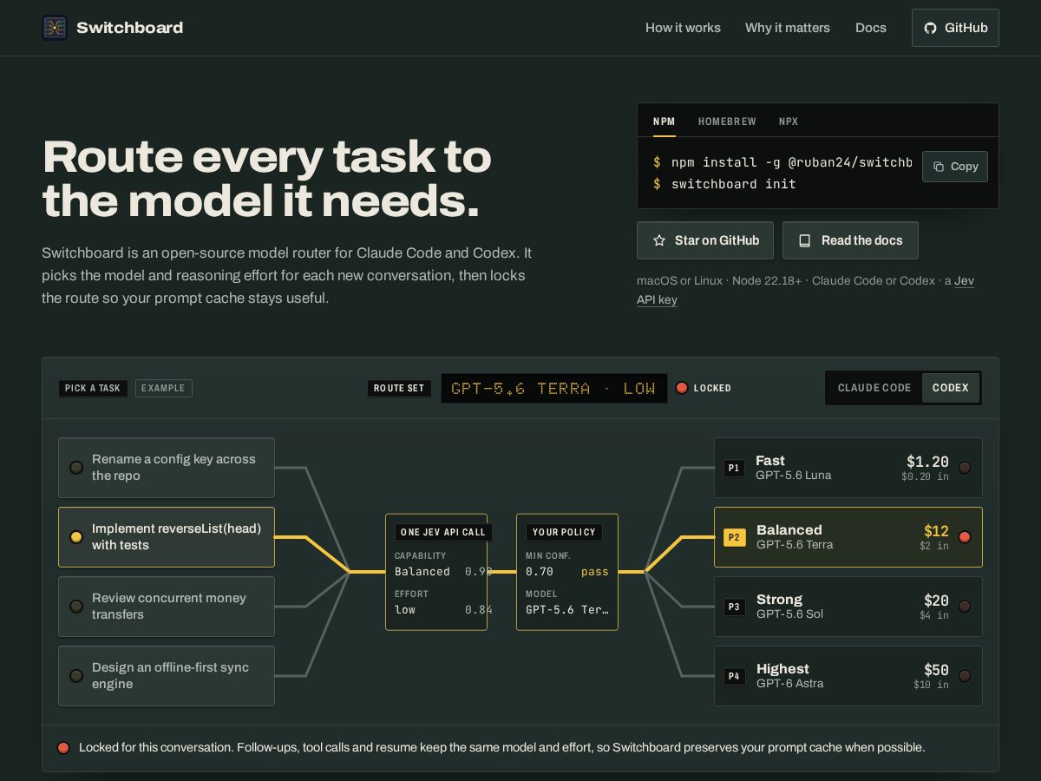Click the book icon on Read the docs

point(805,240)
